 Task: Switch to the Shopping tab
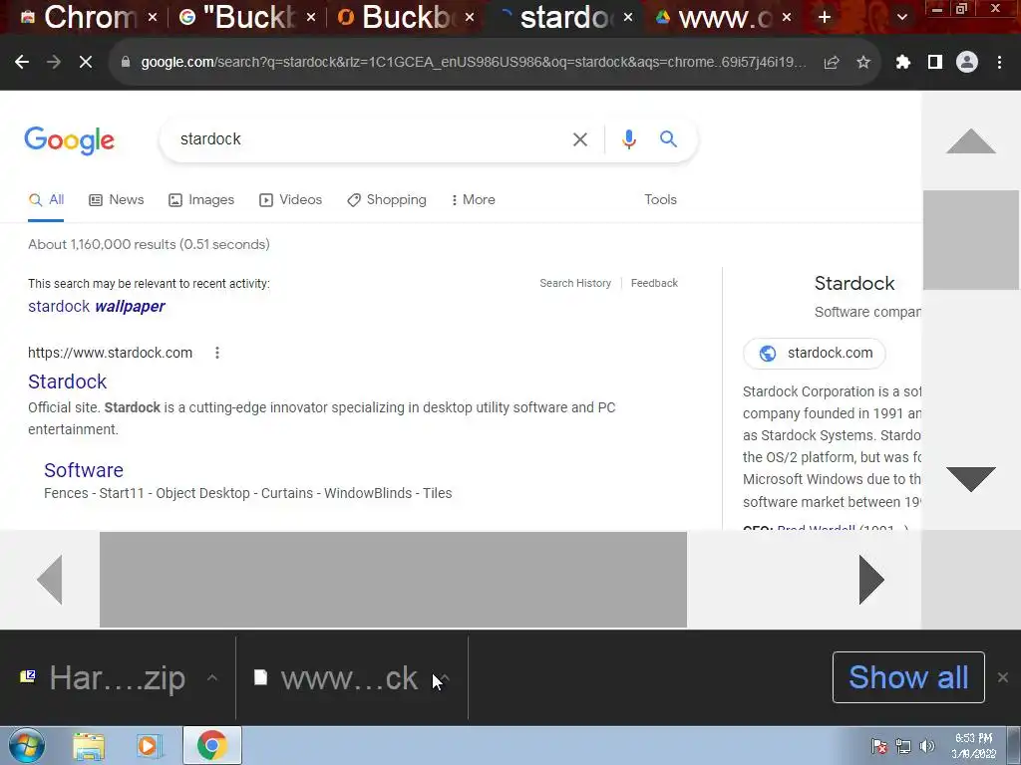pos(387,199)
